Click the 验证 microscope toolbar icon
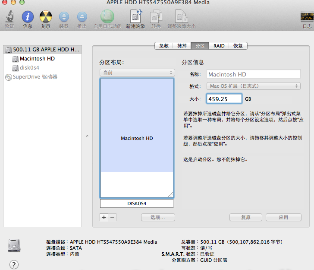 (9, 16)
